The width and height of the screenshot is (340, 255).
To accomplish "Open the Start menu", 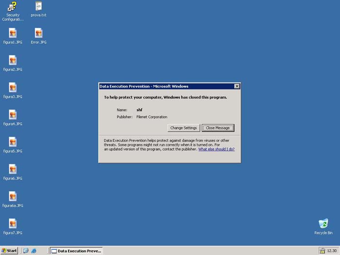I will 9,251.
